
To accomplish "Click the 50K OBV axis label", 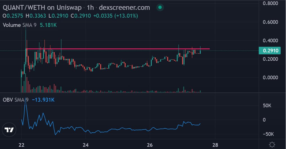I will (x=267, y=106).
